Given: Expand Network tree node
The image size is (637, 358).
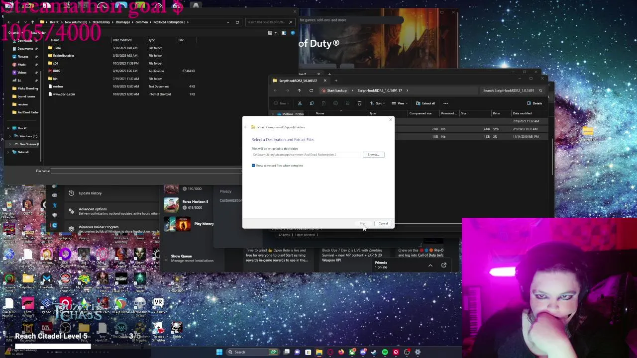Looking at the screenshot, I should click(8, 152).
